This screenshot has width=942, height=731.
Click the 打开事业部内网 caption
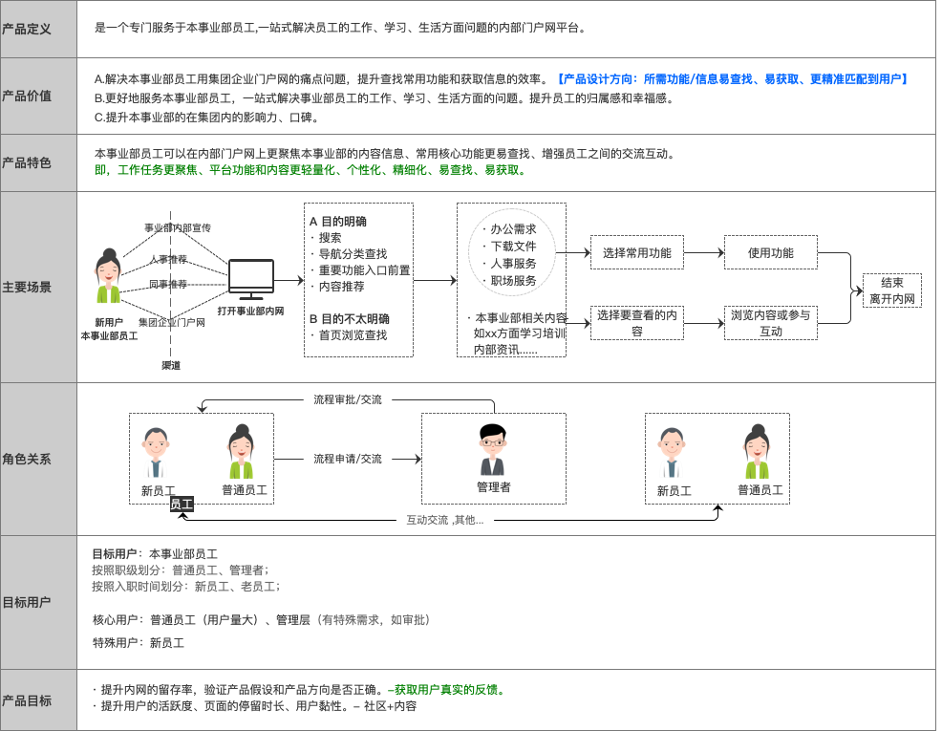pyautogui.click(x=250, y=311)
